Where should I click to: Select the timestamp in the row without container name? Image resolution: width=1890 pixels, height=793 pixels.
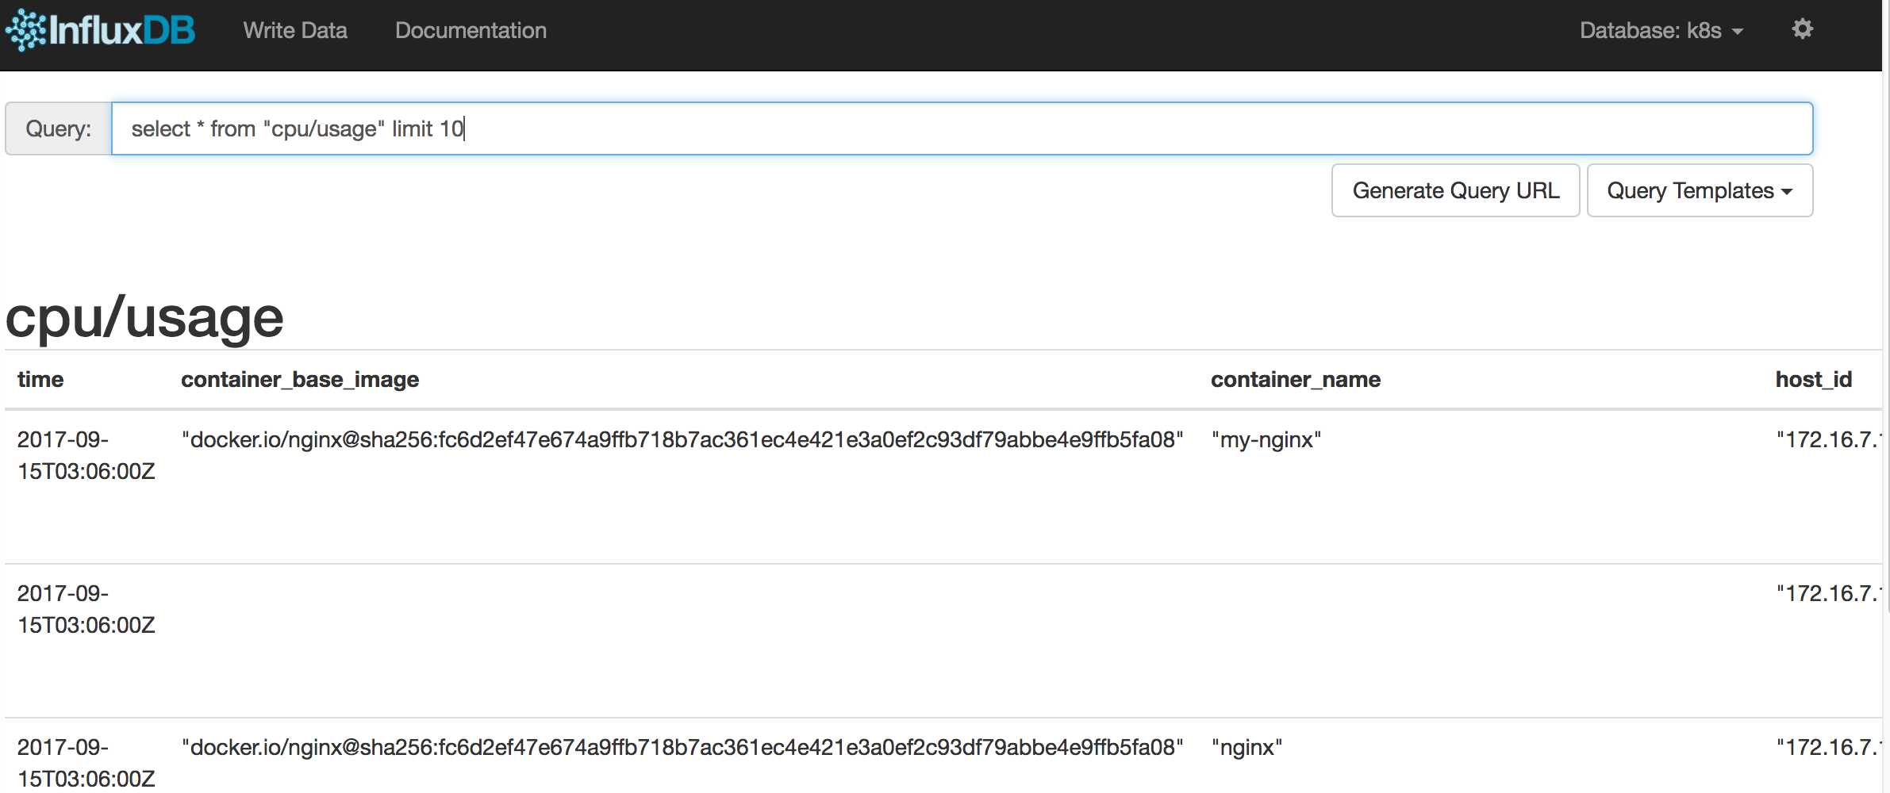click(x=86, y=609)
